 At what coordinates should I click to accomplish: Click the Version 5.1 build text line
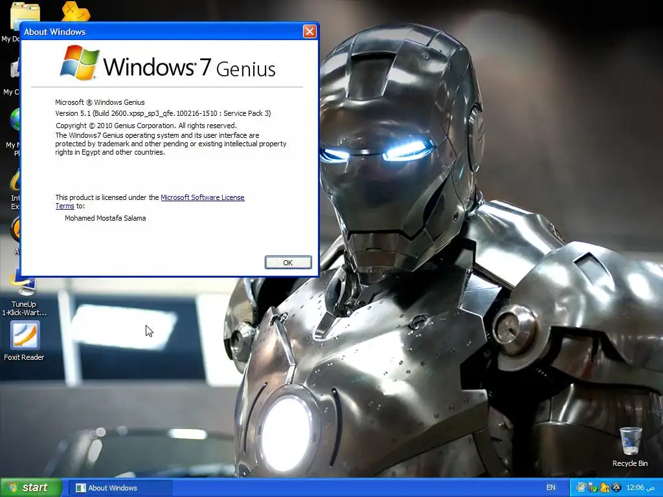click(x=163, y=113)
